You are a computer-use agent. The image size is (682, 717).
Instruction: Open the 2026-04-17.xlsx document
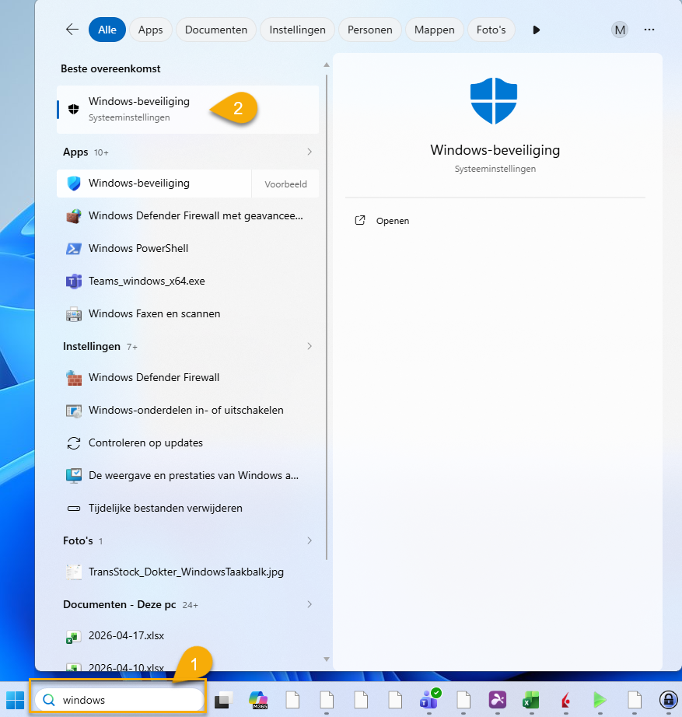pos(187,636)
